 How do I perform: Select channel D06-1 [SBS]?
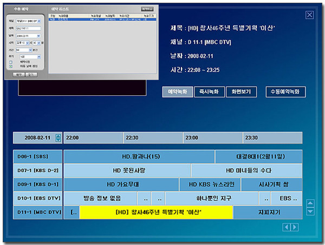click(x=38, y=157)
